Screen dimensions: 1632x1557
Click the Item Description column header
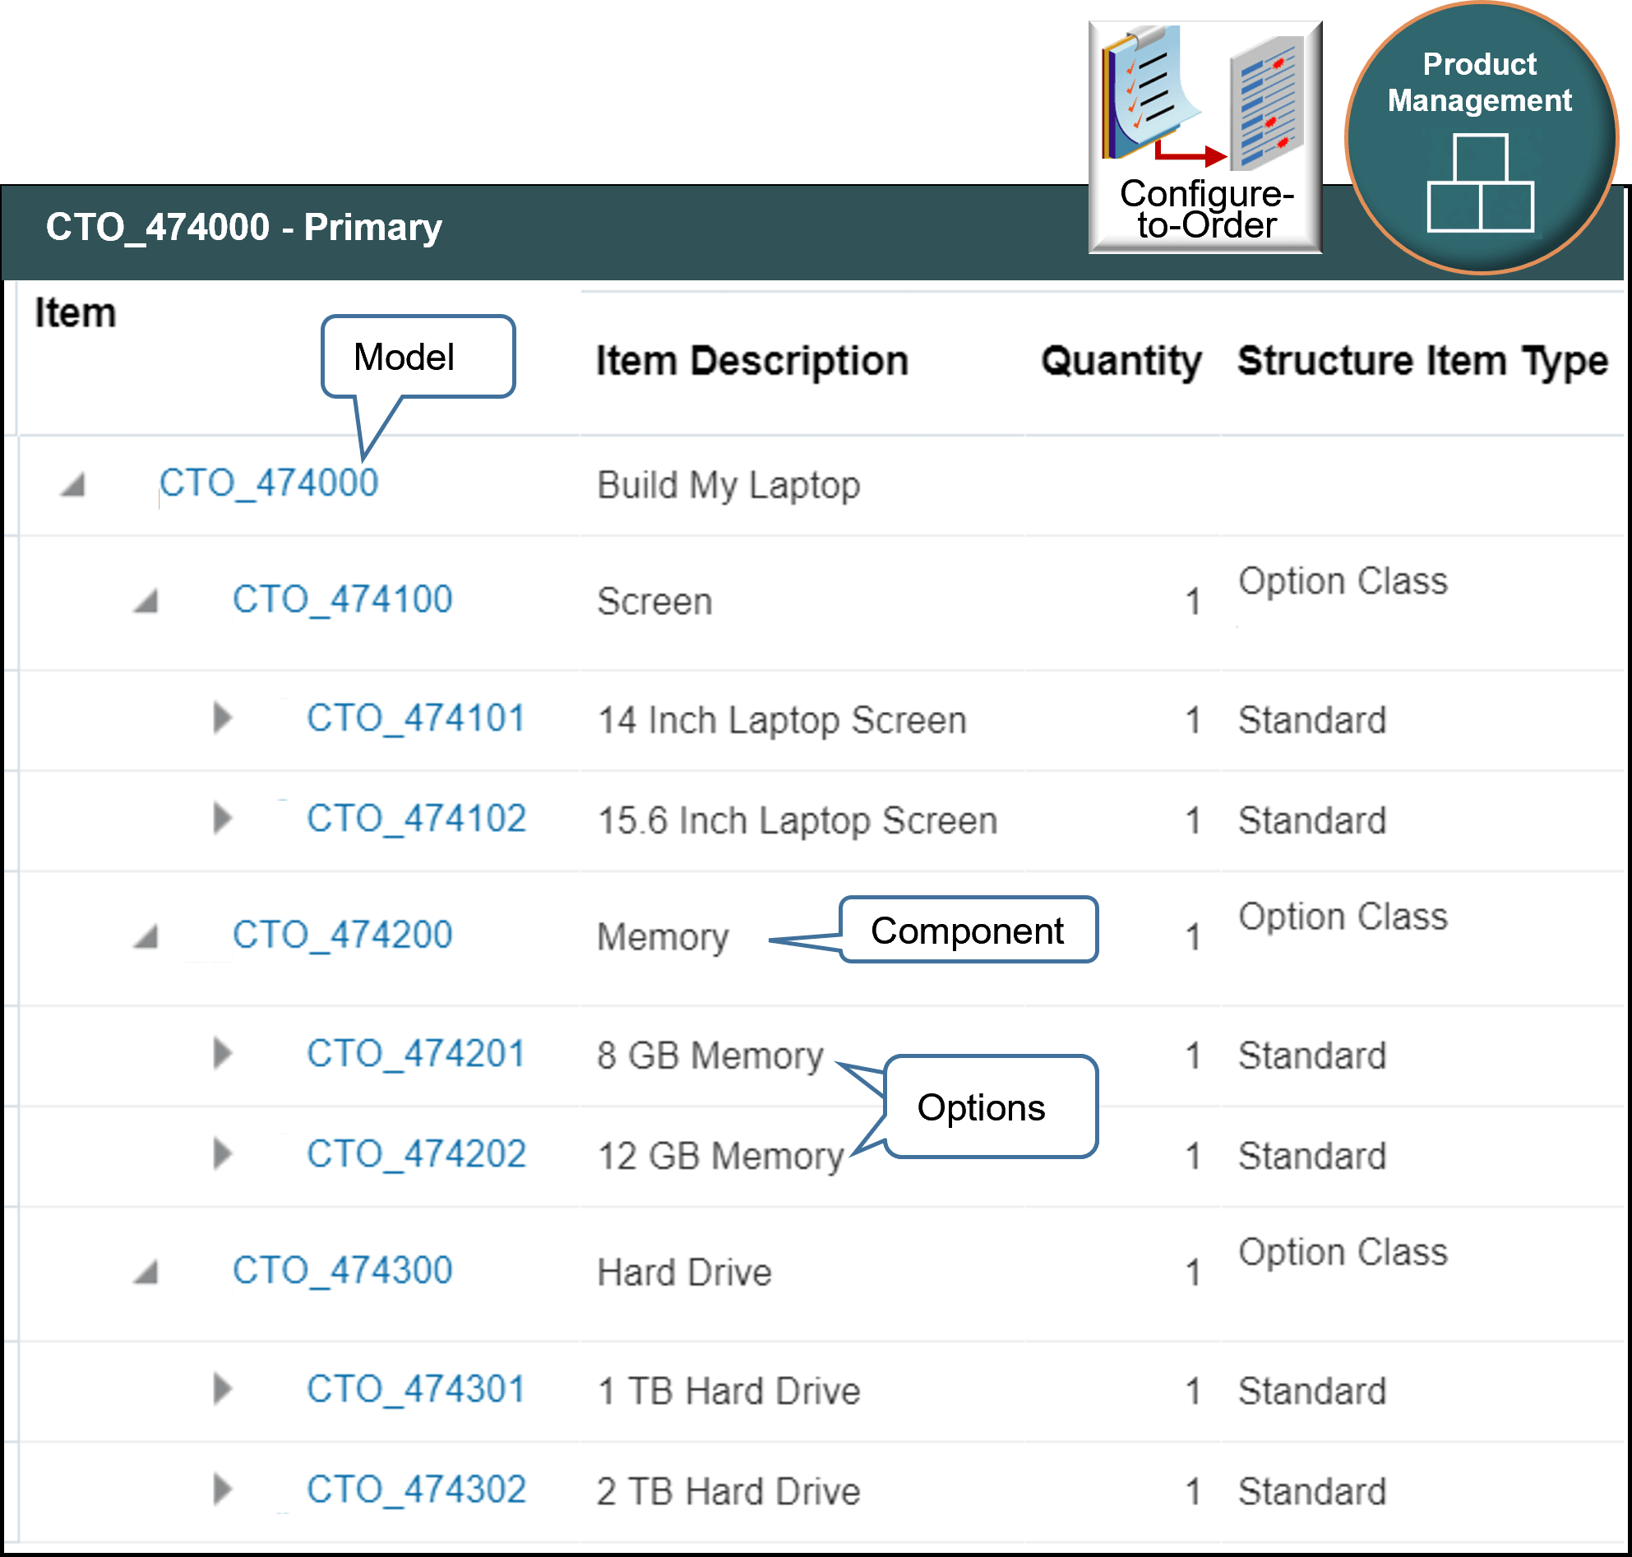pos(752,361)
